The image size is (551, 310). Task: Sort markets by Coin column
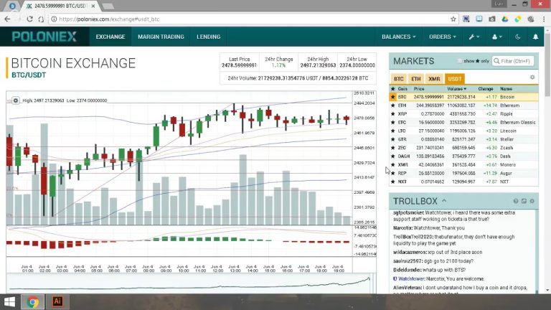tap(402, 89)
